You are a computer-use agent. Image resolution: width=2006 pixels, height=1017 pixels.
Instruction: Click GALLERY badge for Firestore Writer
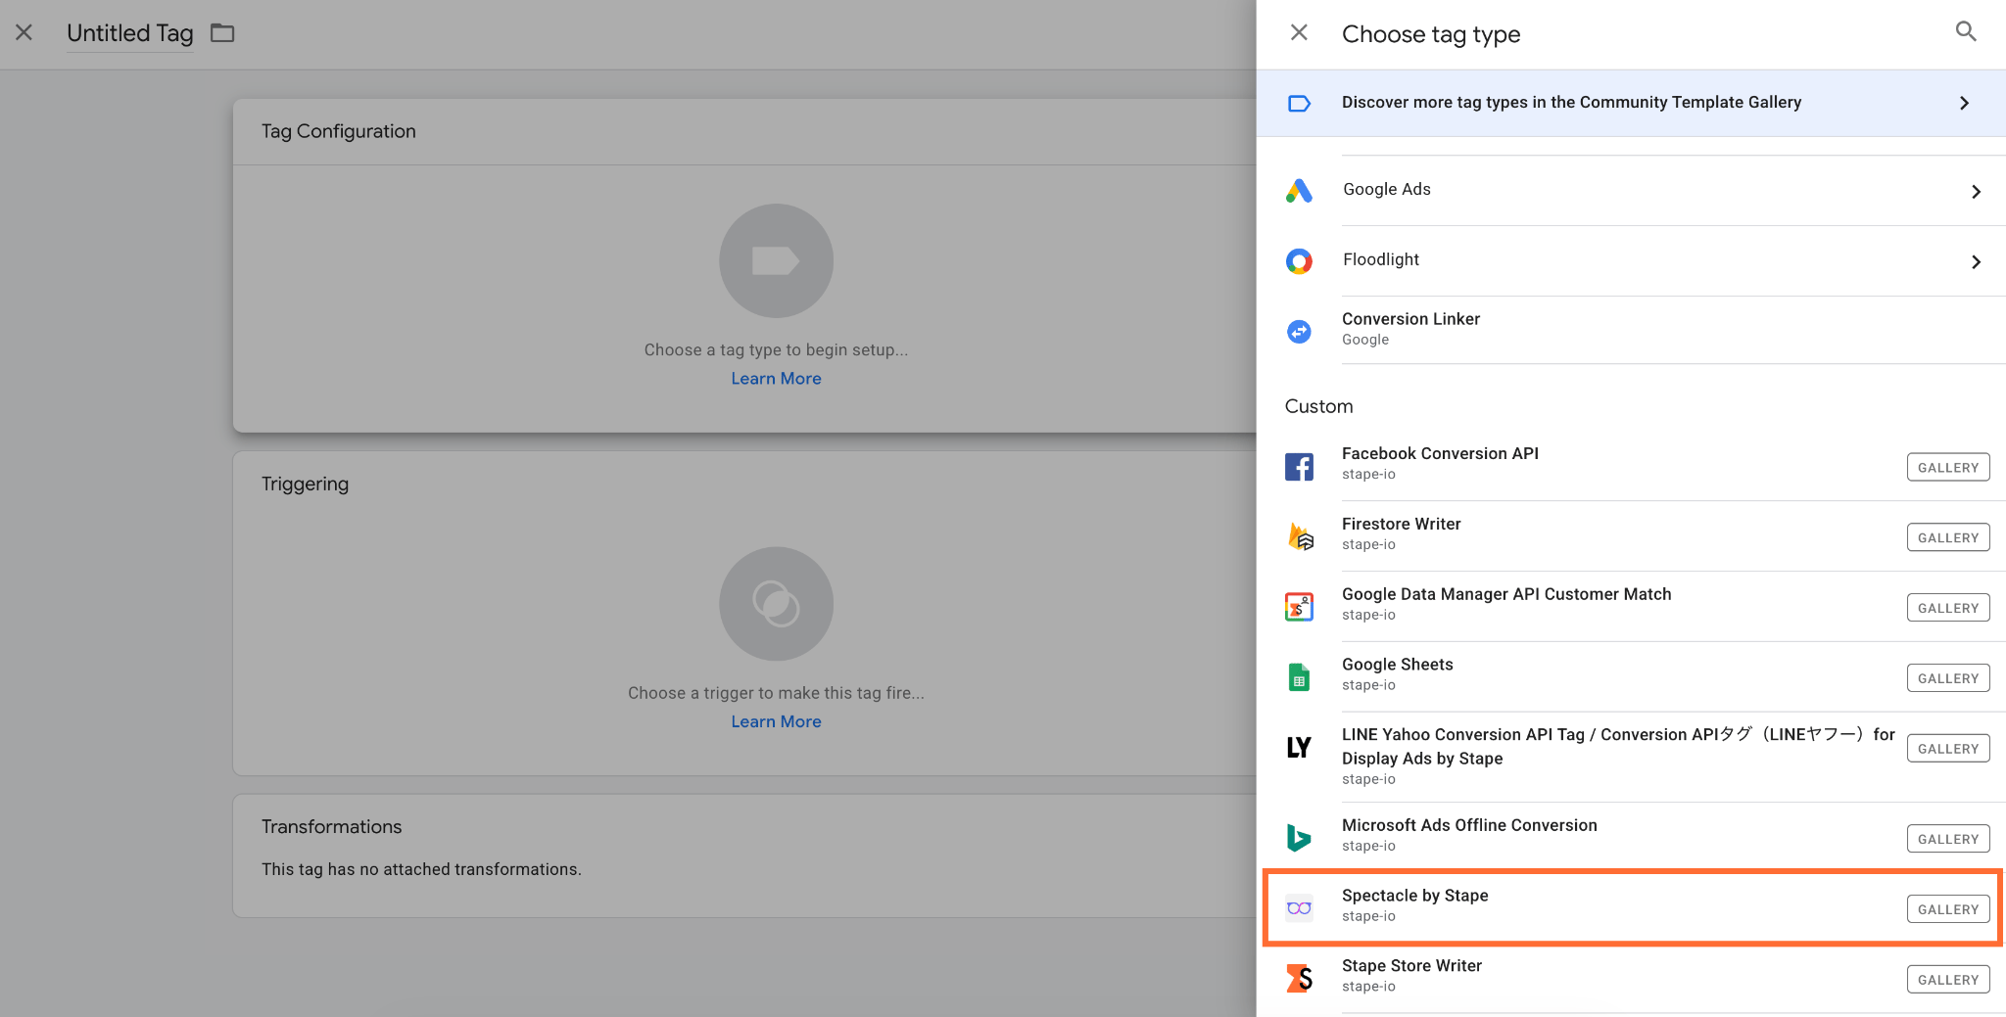point(1948,537)
